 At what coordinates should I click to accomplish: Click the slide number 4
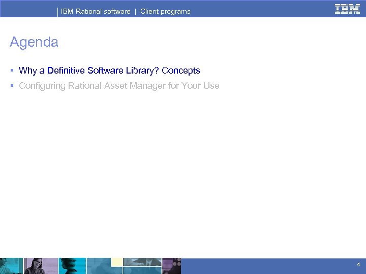(x=358, y=264)
